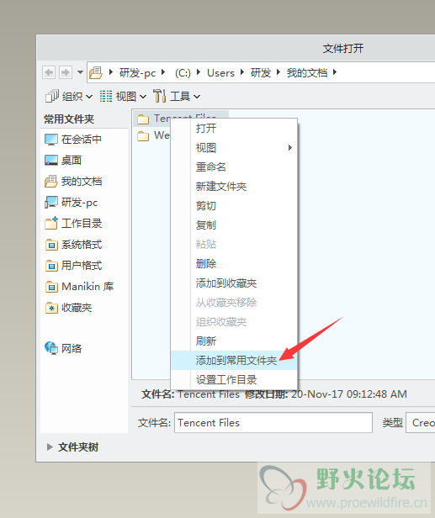
Task: Click the forward navigation arrow icon
Action: tap(65, 72)
